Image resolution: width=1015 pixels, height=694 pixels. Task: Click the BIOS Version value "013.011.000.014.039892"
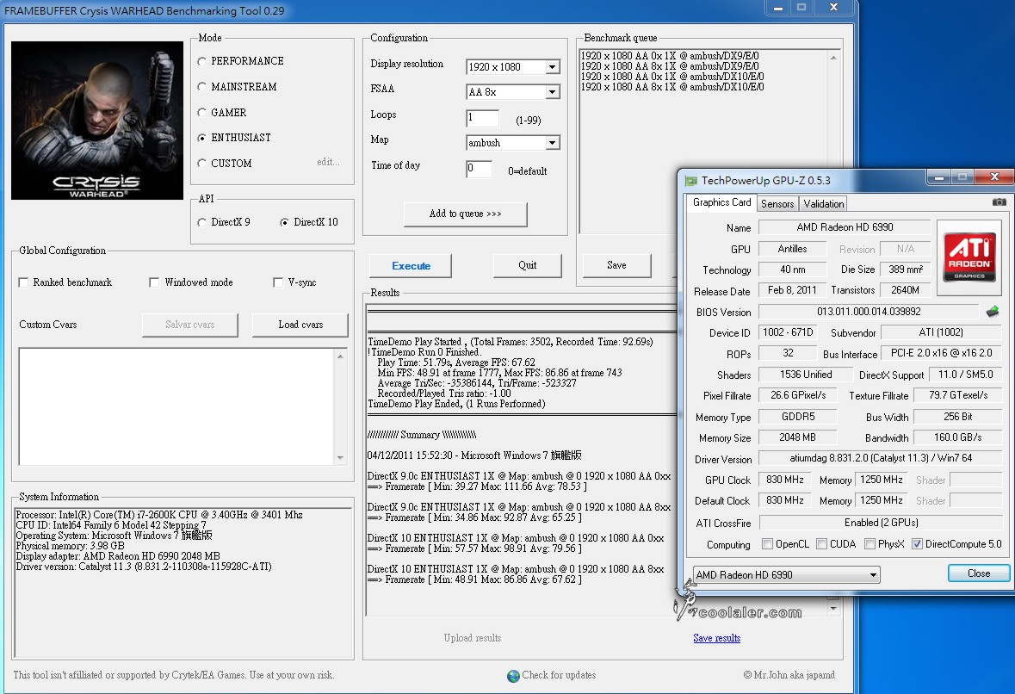(869, 312)
